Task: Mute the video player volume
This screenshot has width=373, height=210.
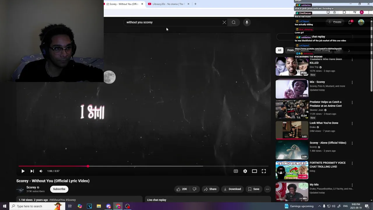Action: 41,171
